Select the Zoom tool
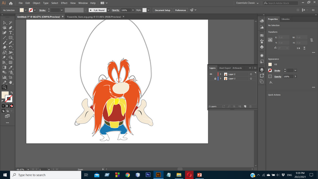 (x=4, y=88)
